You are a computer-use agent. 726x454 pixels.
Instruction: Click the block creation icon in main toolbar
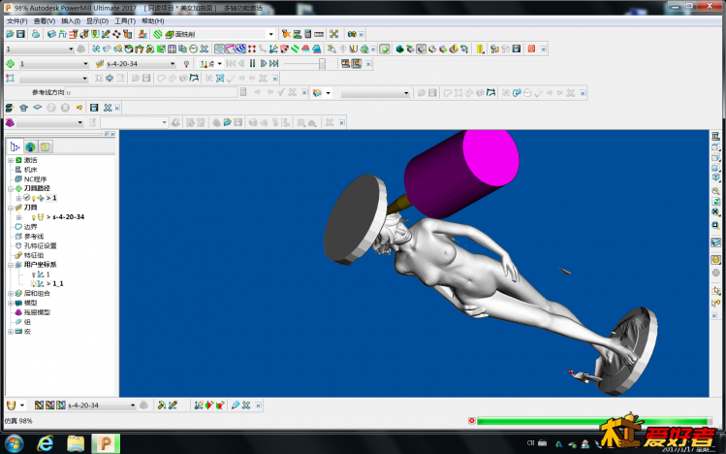point(51,34)
